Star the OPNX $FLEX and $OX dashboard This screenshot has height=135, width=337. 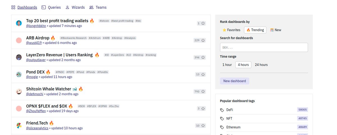point(203,109)
